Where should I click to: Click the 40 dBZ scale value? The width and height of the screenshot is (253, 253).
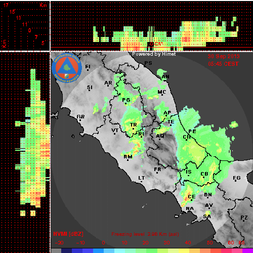click(188, 243)
